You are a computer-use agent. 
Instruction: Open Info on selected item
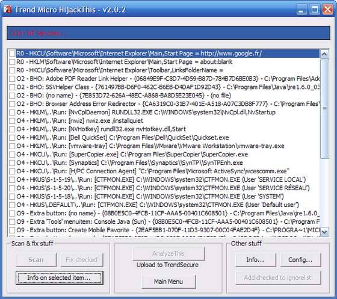pos(60,278)
